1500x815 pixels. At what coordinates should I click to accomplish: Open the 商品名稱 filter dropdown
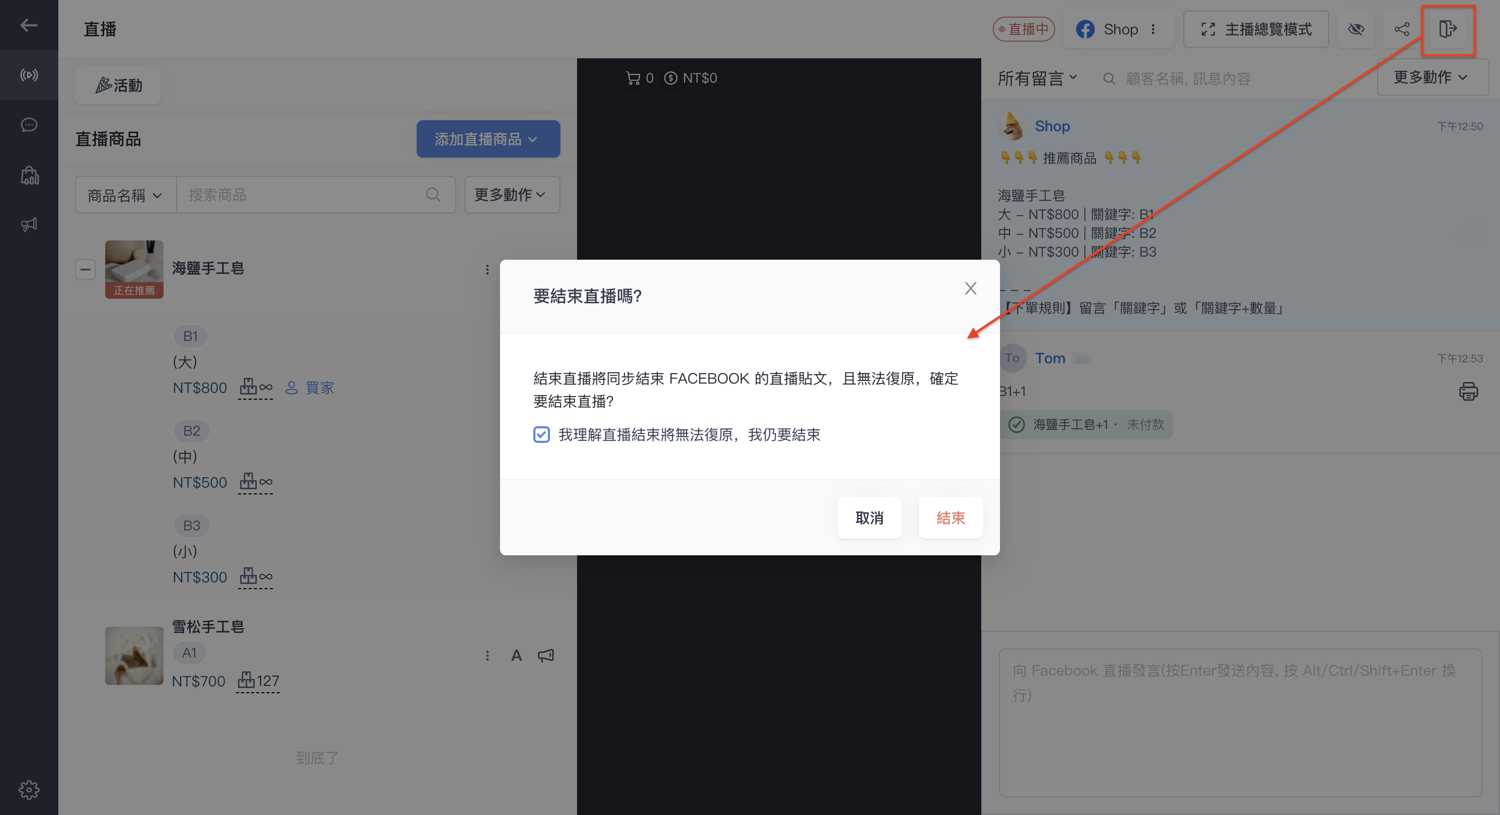[125, 195]
